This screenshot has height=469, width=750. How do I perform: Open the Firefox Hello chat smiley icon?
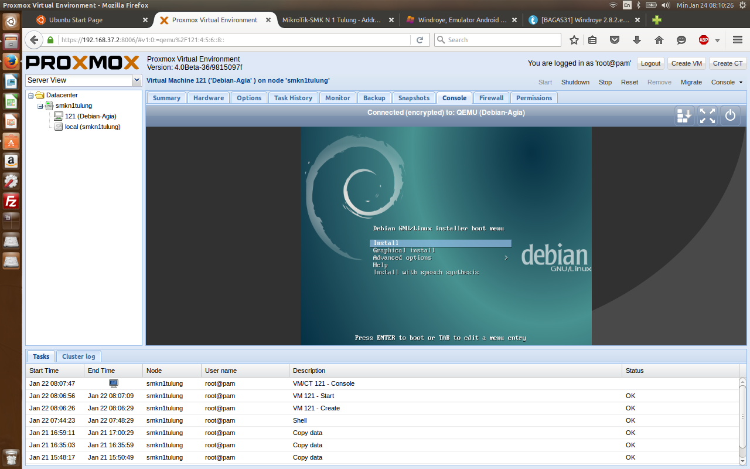click(x=681, y=40)
